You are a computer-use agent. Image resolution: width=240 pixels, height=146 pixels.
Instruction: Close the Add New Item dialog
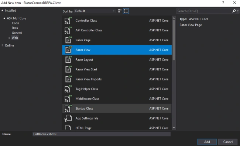(x=234, y=3)
